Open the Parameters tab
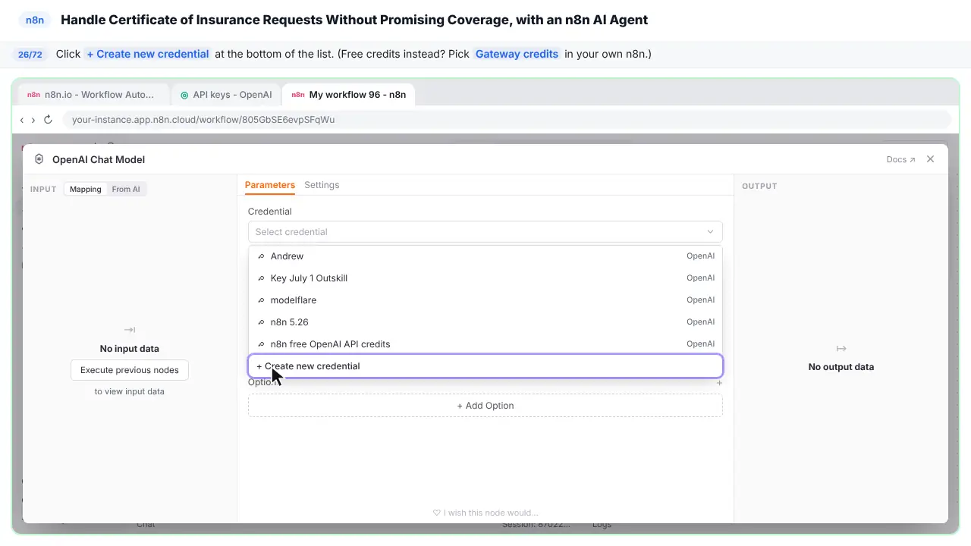 pos(270,185)
